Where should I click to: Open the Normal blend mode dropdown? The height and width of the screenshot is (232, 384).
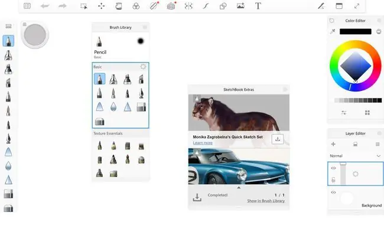click(355, 156)
